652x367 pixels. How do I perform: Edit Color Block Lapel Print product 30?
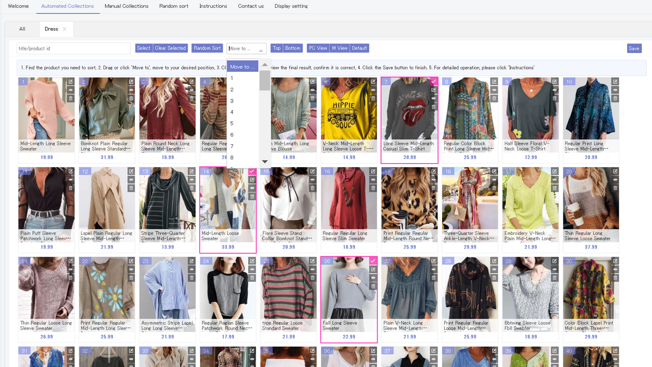[x=615, y=261]
